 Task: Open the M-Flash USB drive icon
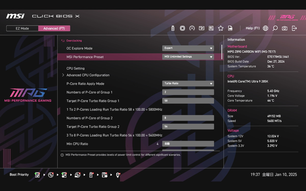click(173, 28)
